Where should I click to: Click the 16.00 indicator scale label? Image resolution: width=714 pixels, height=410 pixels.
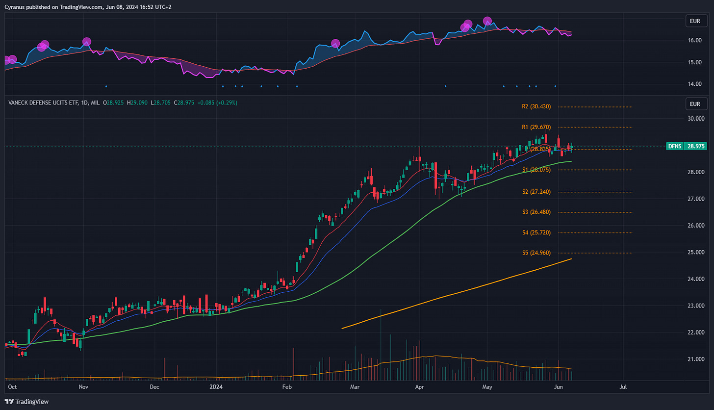coord(694,41)
